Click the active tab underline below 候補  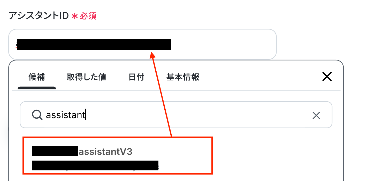37,88
